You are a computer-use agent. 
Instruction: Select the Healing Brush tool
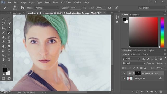tap(3, 32)
